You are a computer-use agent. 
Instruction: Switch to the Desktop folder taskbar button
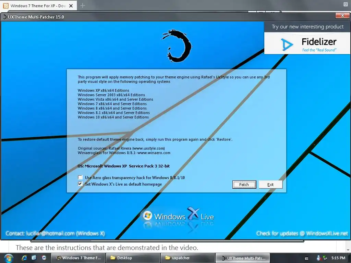[x=133, y=258]
